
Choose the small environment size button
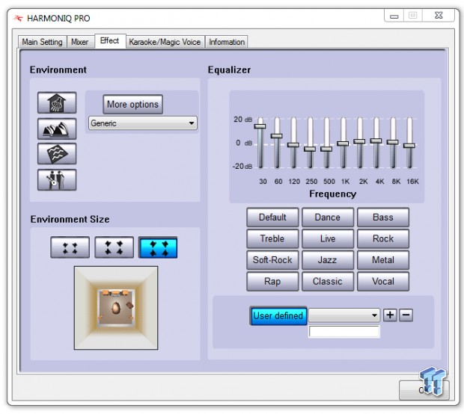click(x=70, y=247)
